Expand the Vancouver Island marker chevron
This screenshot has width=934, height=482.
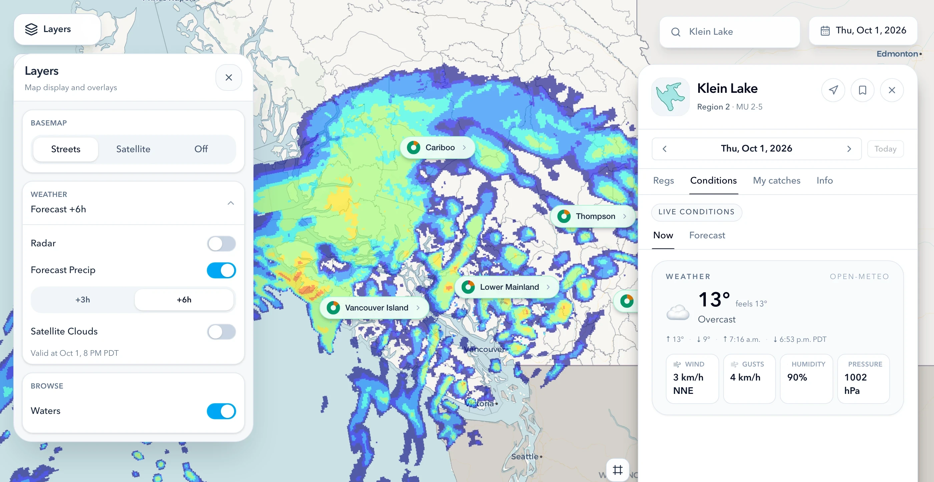point(418,308)
